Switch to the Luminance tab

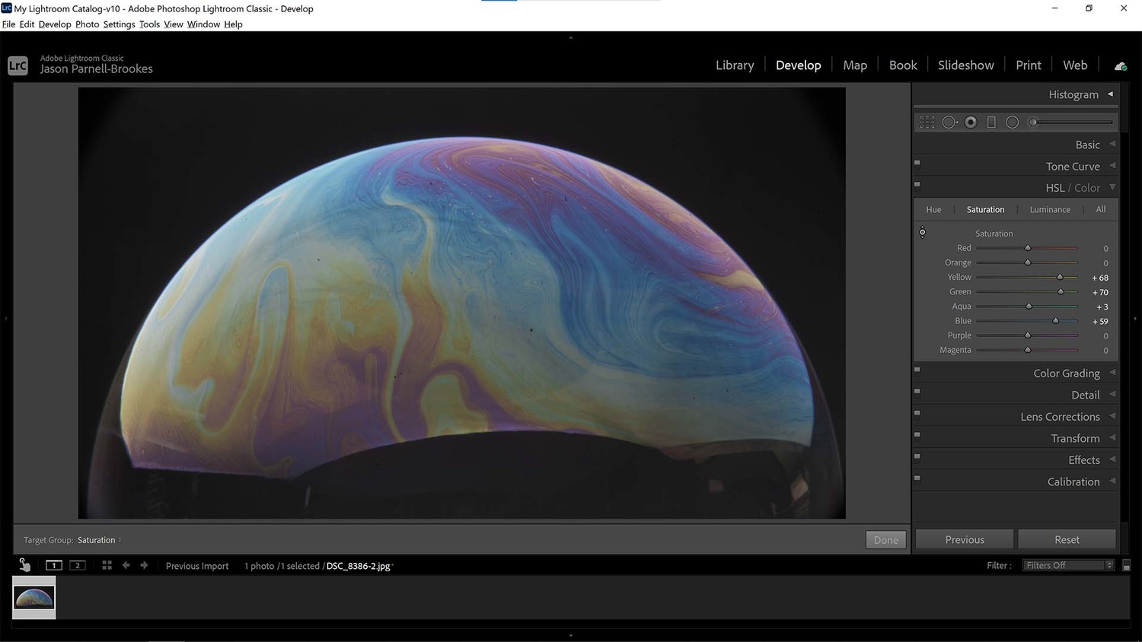(1050, 209)
